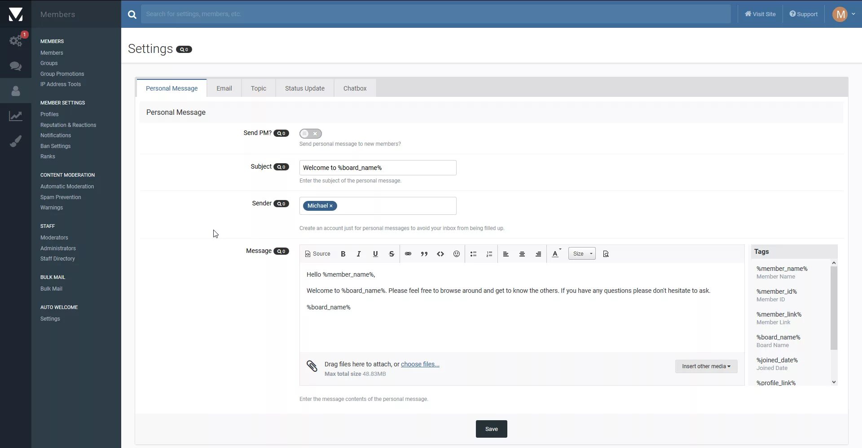The height and width of the screenshot is (448, 862).
Task: Toggle strikethrough formatting in editor
Action: [391, 254]
